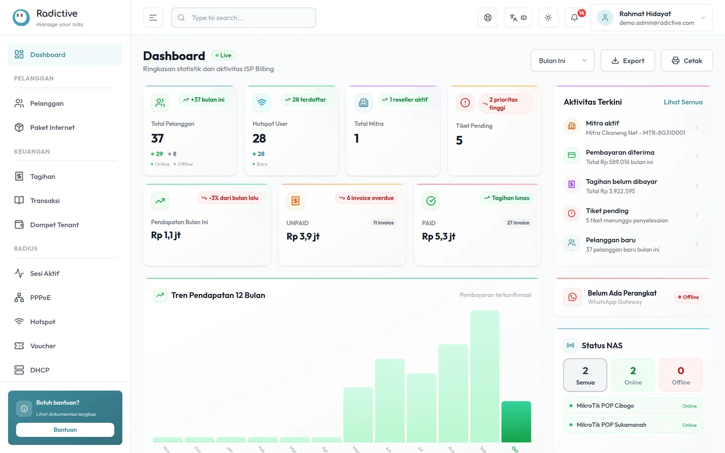Screen dimensions: 725x453
Task: Click the Tiket Pending alert card icon
Action: tap(465, 103)
